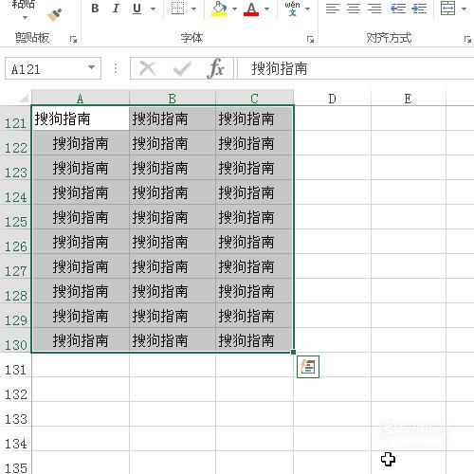Click cell B123

173,168
